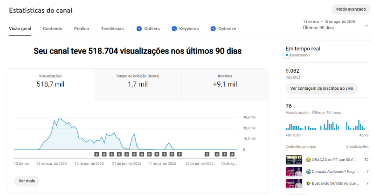Click the 27 de jun. de 2025 axis label
This screenshot has width=373, height=195.
click(x=127, y=164)
